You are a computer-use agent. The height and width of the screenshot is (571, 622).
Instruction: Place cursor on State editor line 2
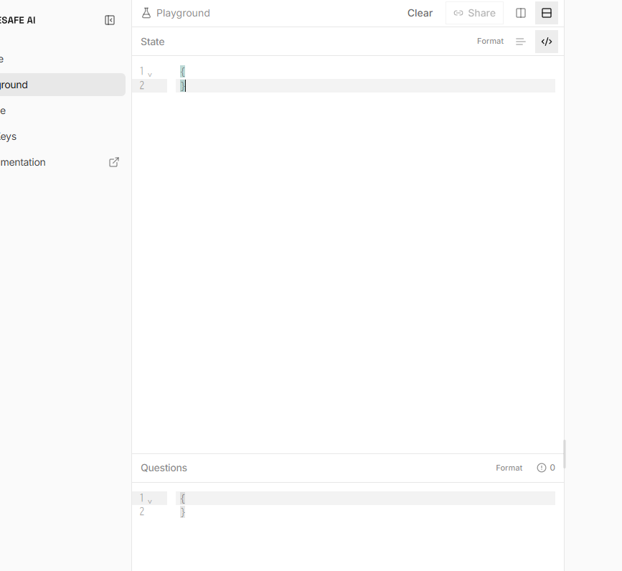coord(365,85)
